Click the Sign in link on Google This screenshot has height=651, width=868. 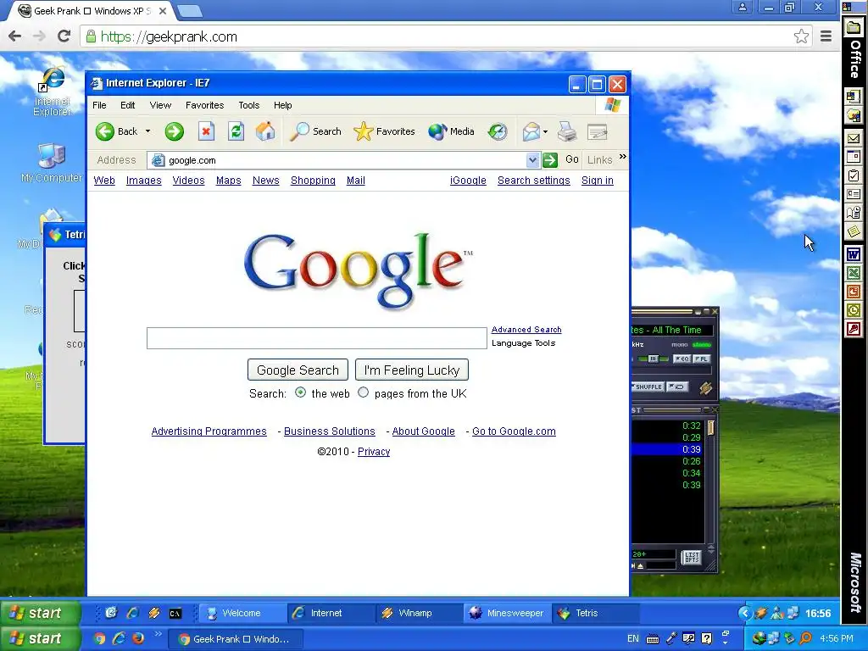[x=598, y=181]
